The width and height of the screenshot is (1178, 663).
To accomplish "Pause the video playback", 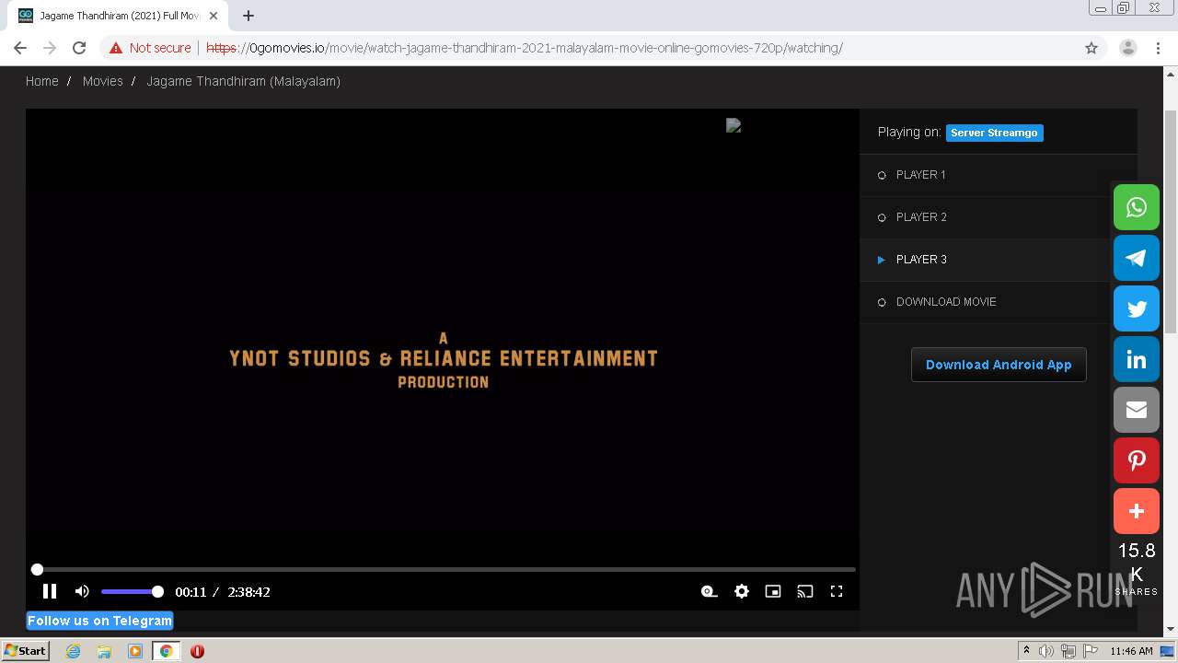I will click(50, 591).
